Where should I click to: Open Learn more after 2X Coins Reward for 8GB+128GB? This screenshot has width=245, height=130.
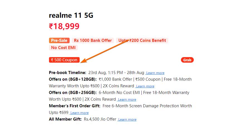[145, 86]
